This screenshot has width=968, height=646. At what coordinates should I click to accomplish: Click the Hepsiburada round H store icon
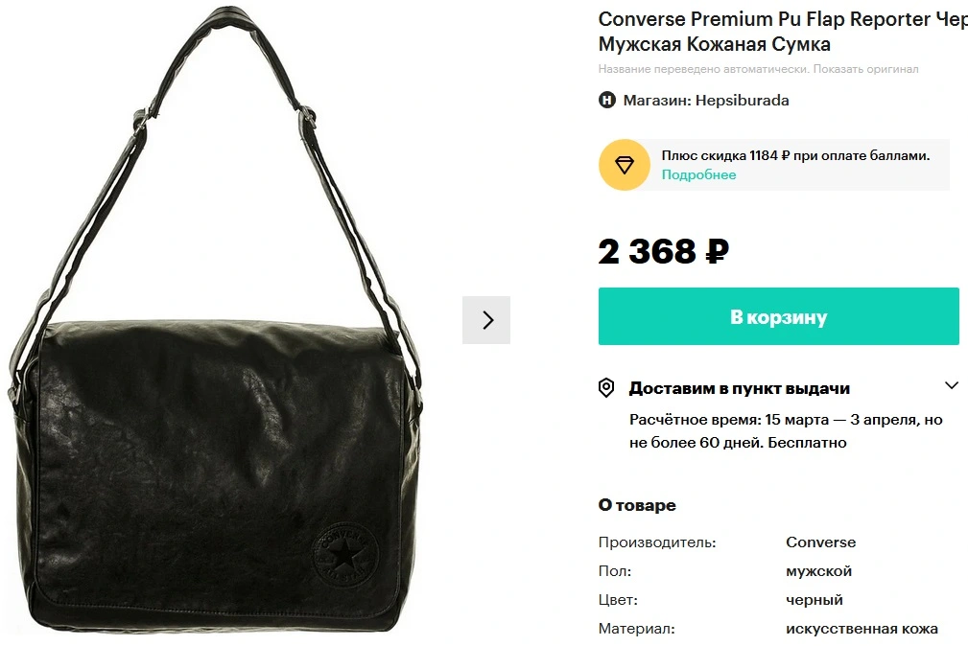coord(607,100)
